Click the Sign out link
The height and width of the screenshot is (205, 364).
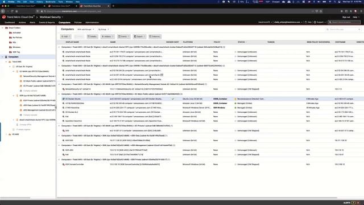coord(346,17)
